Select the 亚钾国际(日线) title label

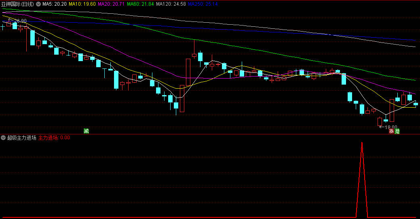17,4
